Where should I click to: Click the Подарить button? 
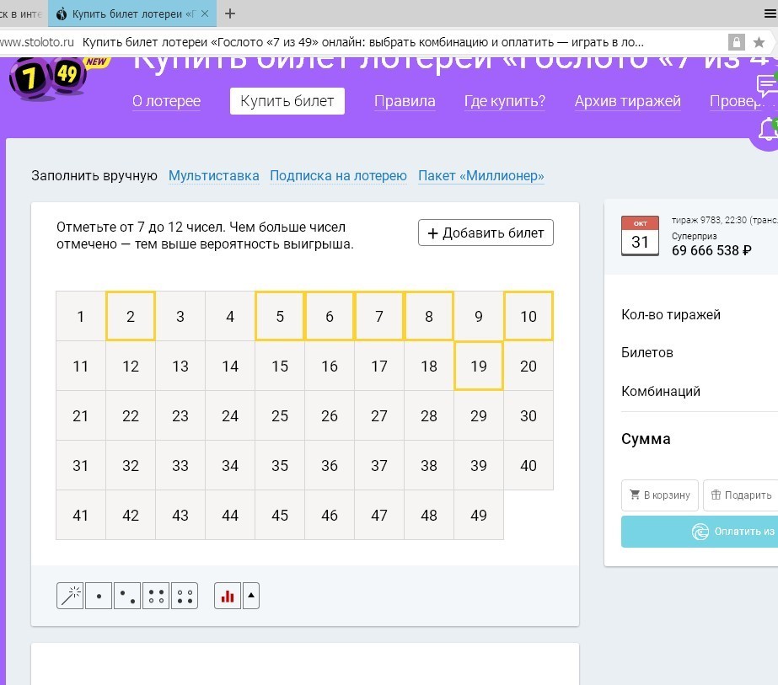click(741, 495)
